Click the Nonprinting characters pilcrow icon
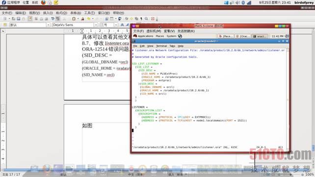This screenshot has height=177, width=315. pyautogui.click(x=141, y=19)
